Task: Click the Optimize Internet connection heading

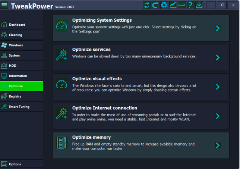Action: click(x=105, y=108)
